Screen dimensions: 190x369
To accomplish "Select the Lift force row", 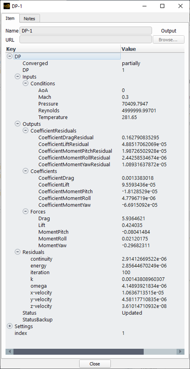I will (x=95, y=225).
